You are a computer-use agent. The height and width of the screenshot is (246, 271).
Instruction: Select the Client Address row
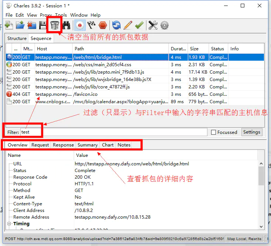click(x=132, y=210)
